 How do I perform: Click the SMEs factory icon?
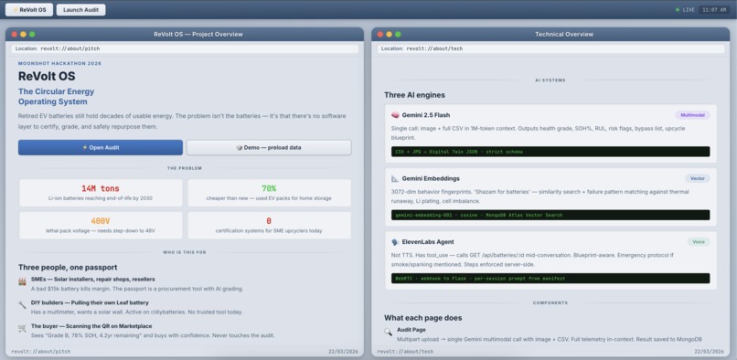[22, 281]
